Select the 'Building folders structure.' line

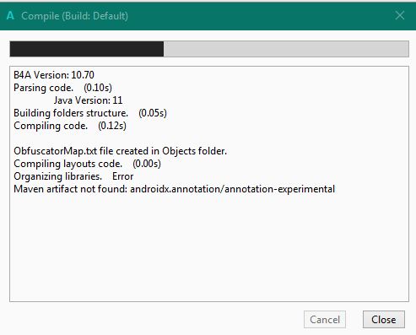(90, 113)
